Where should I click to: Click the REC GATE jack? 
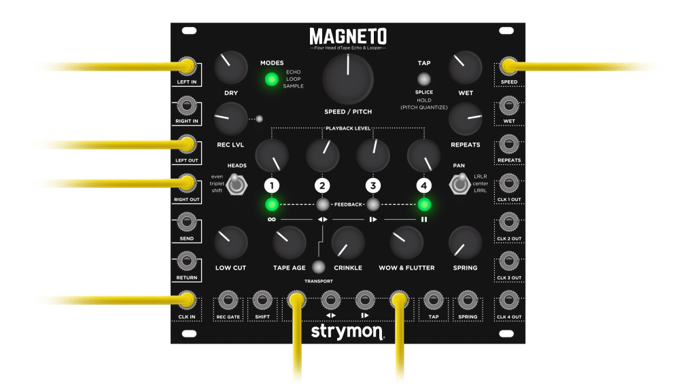[228, 300]
